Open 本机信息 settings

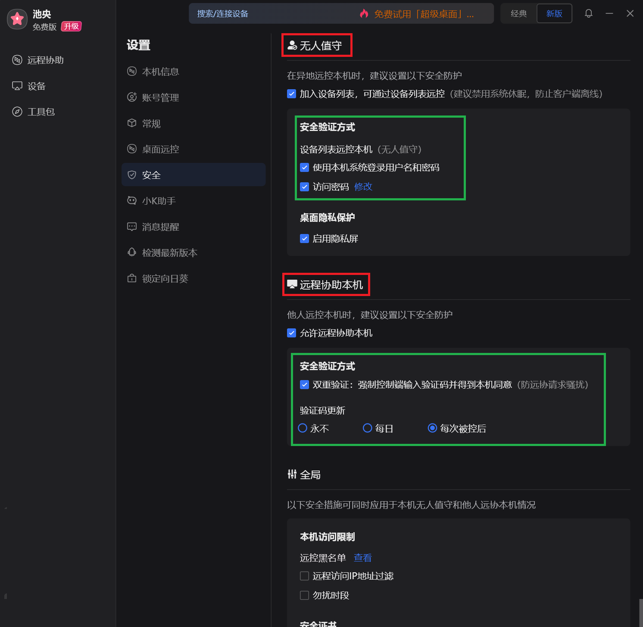point(161,72)
